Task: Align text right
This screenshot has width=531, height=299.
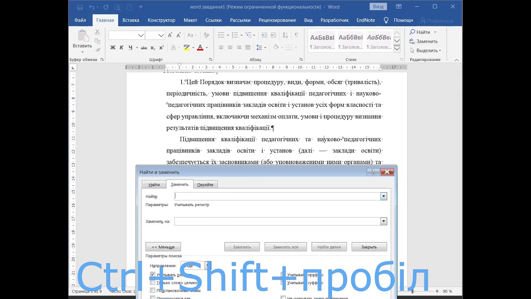Action: (239, 48)
